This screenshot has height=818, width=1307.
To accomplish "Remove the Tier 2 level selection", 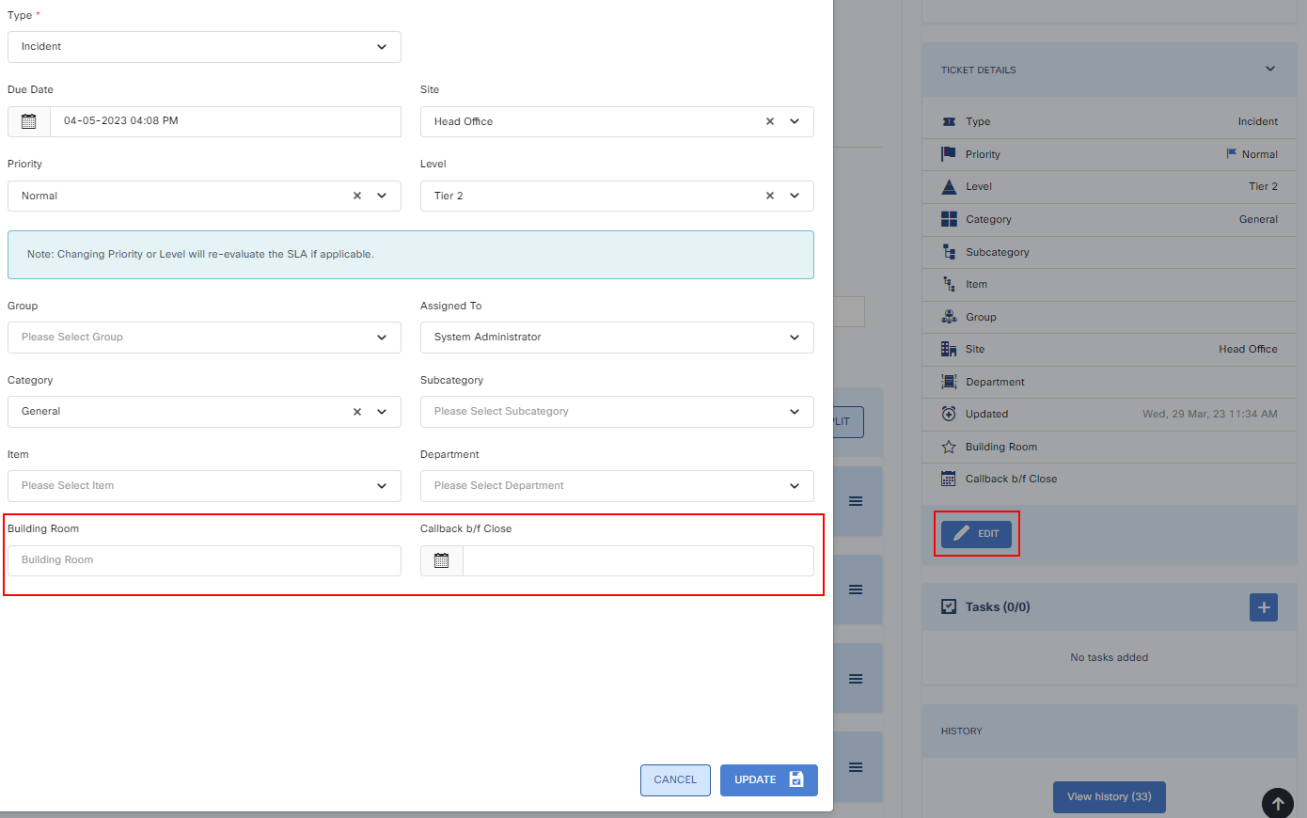I will [x=770, y=196].
